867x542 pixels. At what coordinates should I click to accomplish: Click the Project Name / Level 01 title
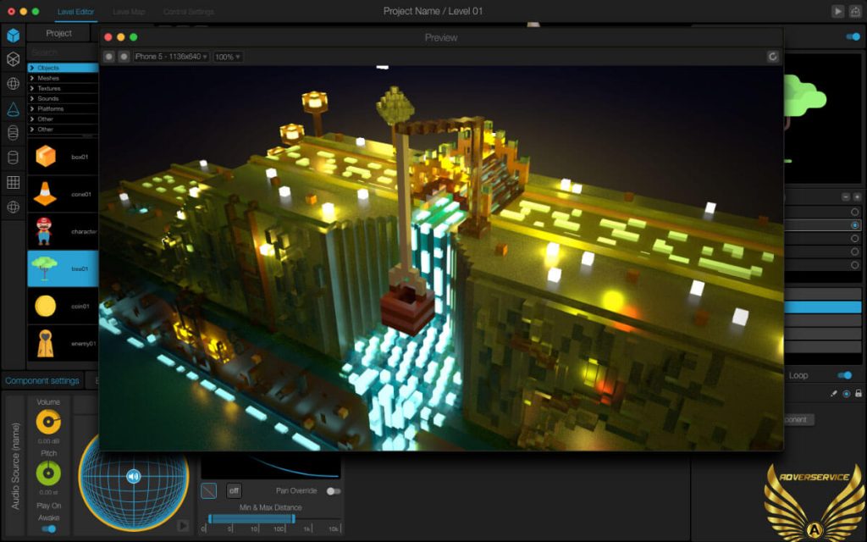(433, 11)
